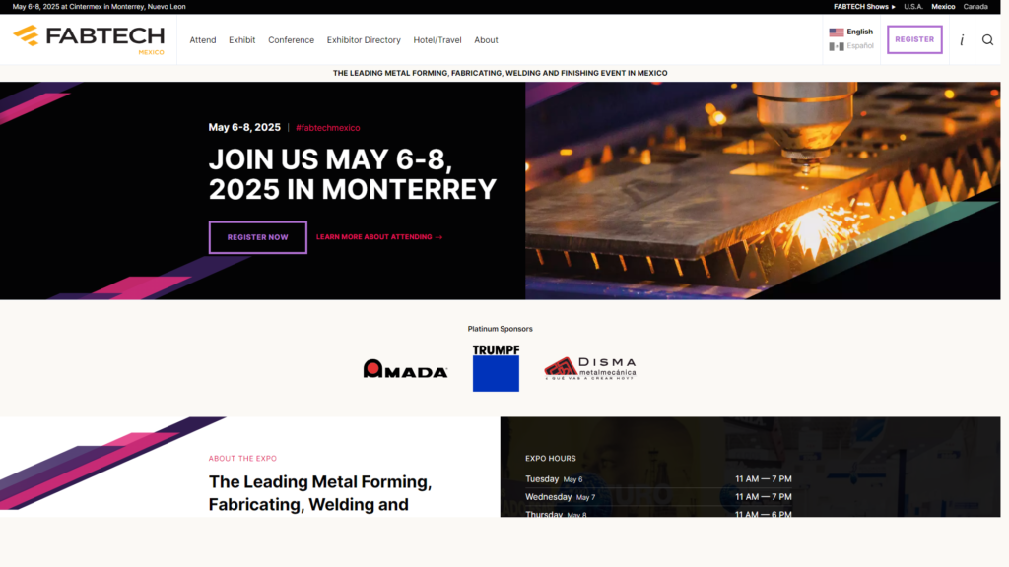Click the REGISTER NOW button
Screen dimensions: 1009x567
(257, 237)
